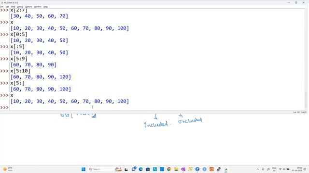Screen dimensions: 309x173
Task: Open File Explorer from taskbar
Action: click(x=176, y=169)
